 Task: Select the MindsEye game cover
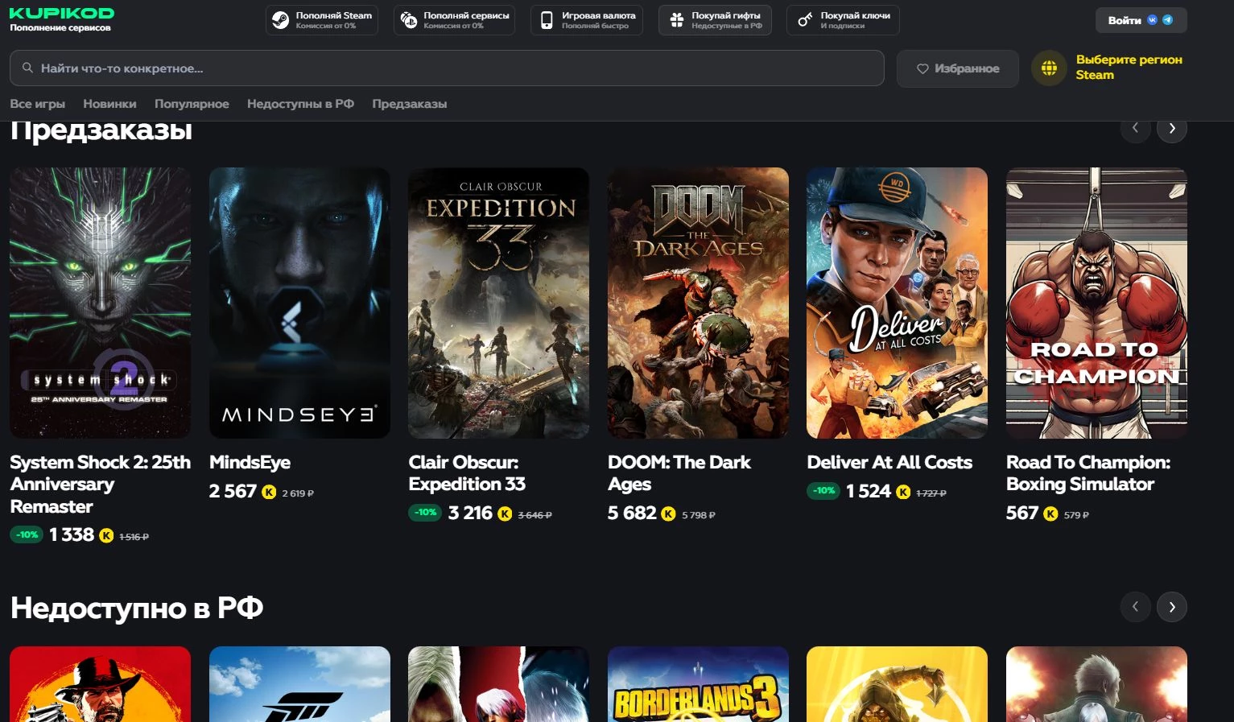click(x=299, y=303)
